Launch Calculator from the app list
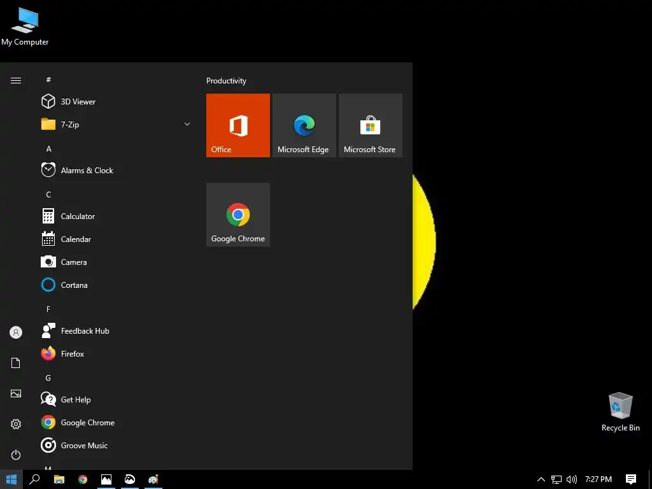 tap(116, 216)
